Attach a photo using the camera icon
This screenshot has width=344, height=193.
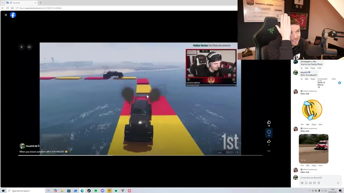[310, 183]
